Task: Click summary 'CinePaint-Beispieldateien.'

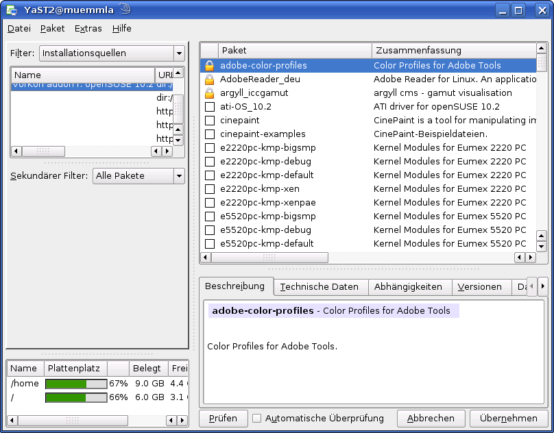Action: 431,134
